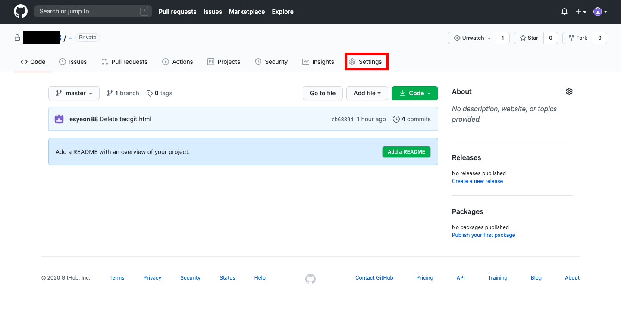Click Publish your first package
621x321 pixels.
pos(483,235)
